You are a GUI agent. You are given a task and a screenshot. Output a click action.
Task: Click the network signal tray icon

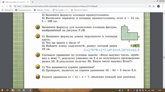(x=148, y=90)
